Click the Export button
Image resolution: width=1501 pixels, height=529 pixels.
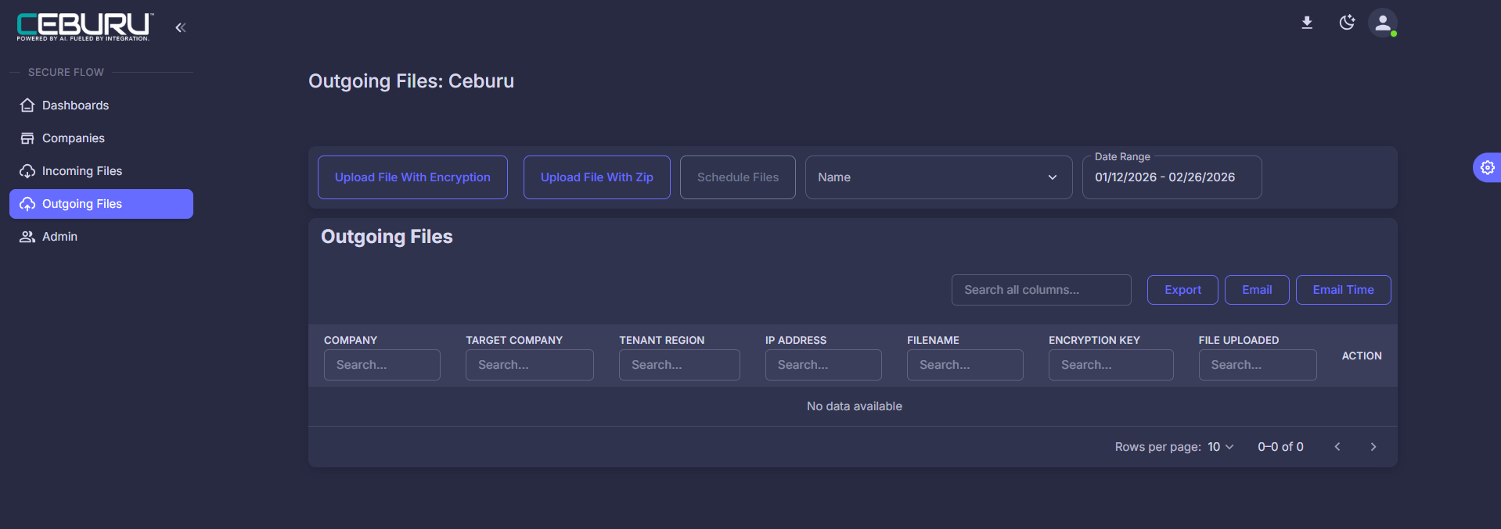1182,290
